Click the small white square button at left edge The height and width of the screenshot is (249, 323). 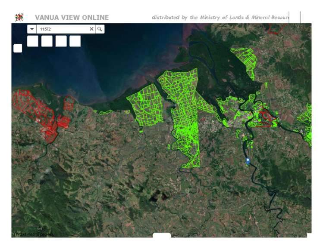pos(18,48)
